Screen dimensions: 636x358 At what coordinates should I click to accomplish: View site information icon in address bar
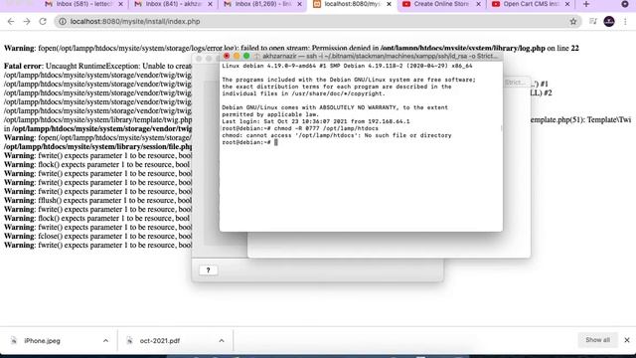pos(63,22)
